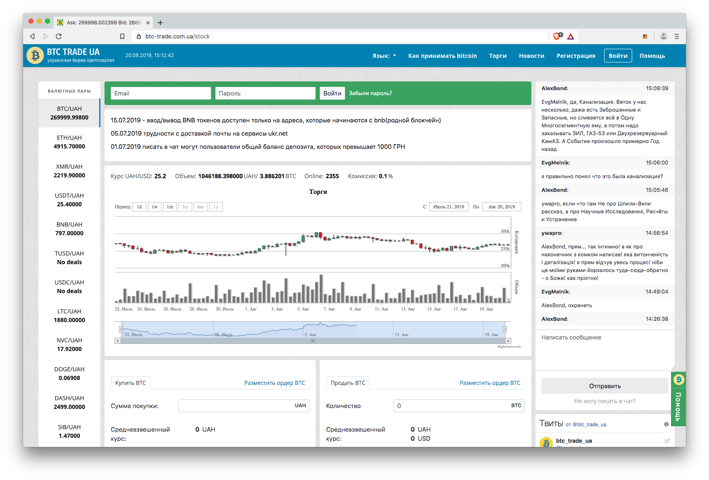Set chart period to 6m
Screen dimensions: 709x480
(x=200, y=207)
